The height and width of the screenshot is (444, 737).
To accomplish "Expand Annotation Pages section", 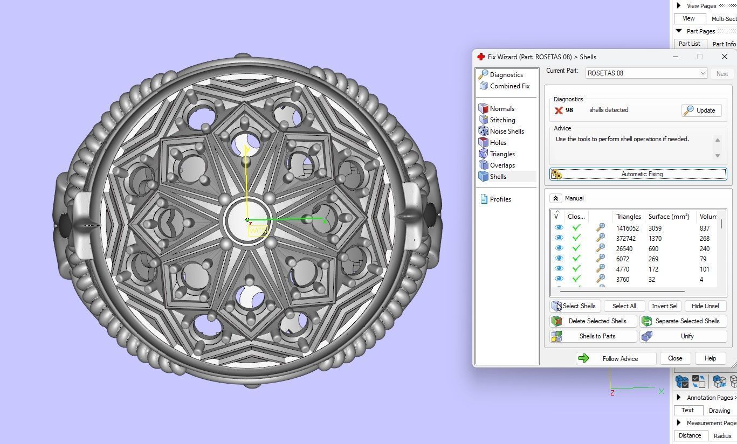I will point(679,398).
